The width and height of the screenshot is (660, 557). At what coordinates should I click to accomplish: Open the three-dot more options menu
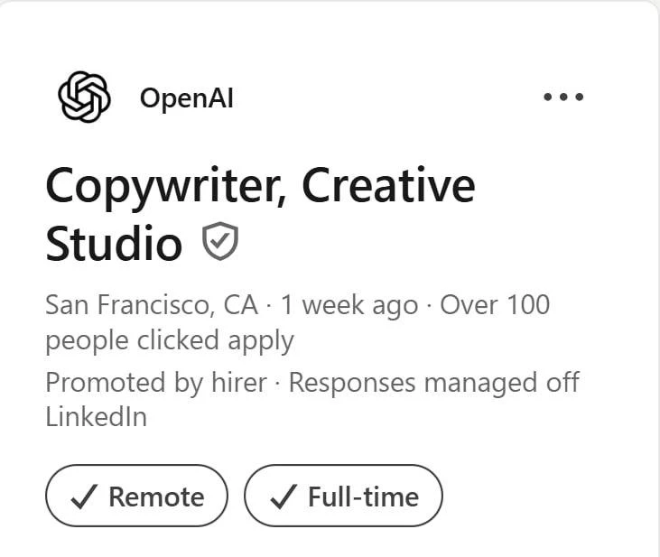point(563,97)
